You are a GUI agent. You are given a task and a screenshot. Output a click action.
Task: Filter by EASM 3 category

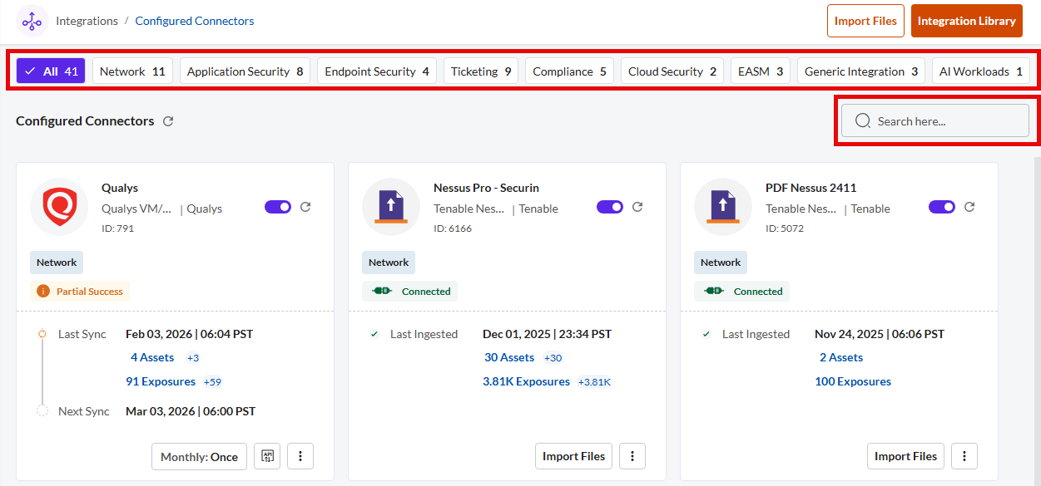[761, 71]
